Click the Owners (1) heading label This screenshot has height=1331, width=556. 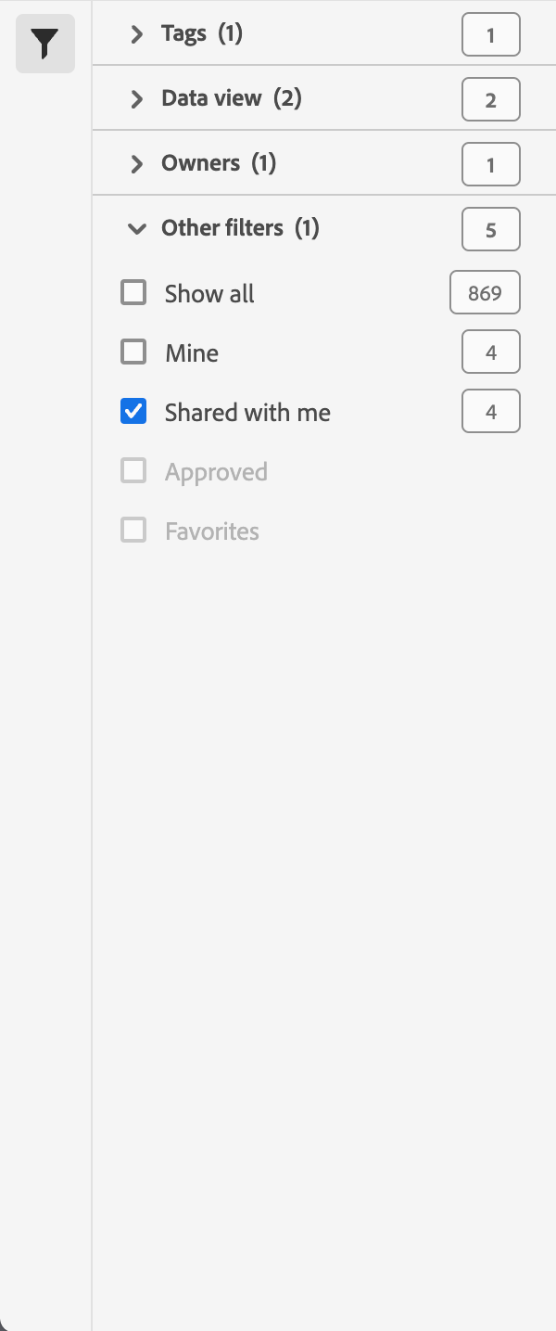click(219, 163)
